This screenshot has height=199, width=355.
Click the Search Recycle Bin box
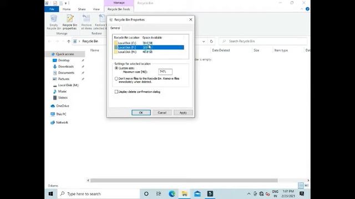coord(263,41)
